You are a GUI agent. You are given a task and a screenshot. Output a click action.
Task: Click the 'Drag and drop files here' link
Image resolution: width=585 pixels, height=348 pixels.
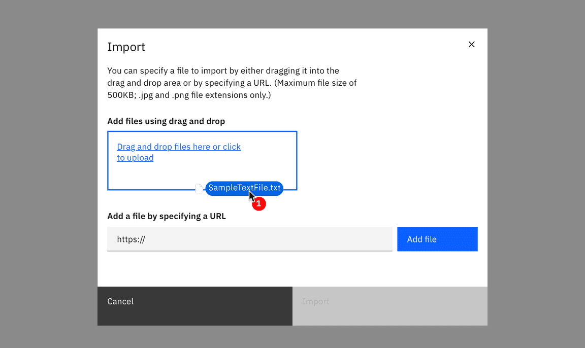point(179,147)
